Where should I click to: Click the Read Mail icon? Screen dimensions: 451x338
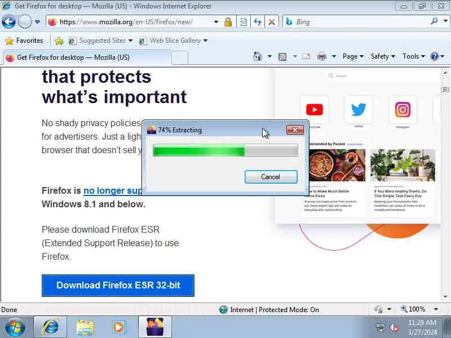click(x=306, y=56)
